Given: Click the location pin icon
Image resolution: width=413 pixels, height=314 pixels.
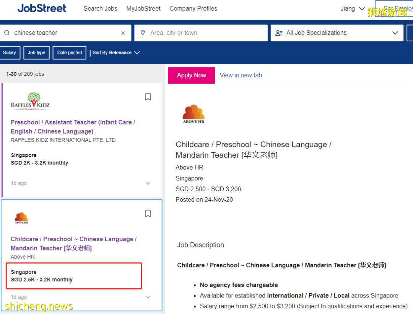Looking at the screenshot, I should click(143, 33).
